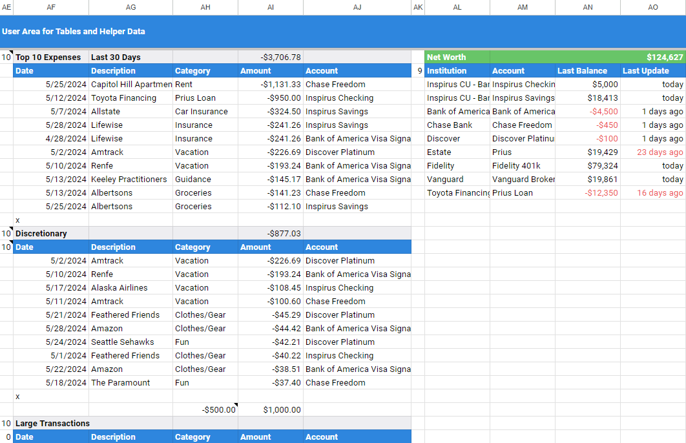The width and height of the screenshot is (686, 443).
Task: Select column header AF
Action: 51,7
